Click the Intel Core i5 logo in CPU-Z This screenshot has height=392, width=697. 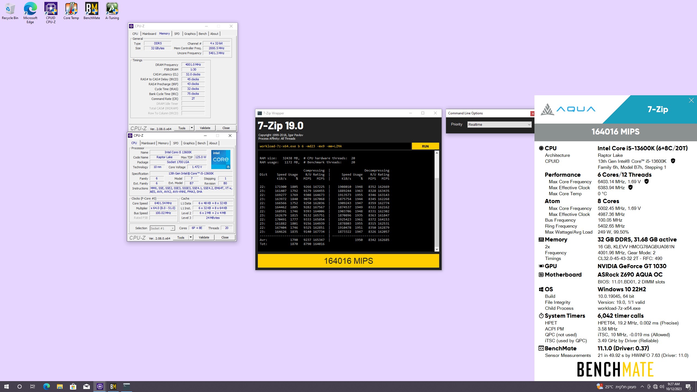tap(221, 159)
